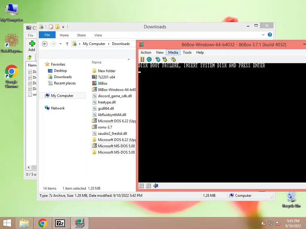Click the Ctrl+Alt+Esc icon in 86Box toolbar

pyautogui.click(x=165, y=59)
